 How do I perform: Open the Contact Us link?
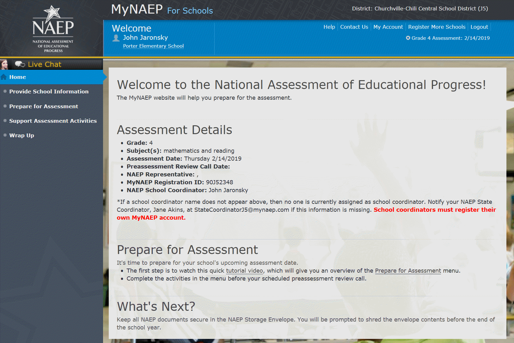tap(354, 27)
